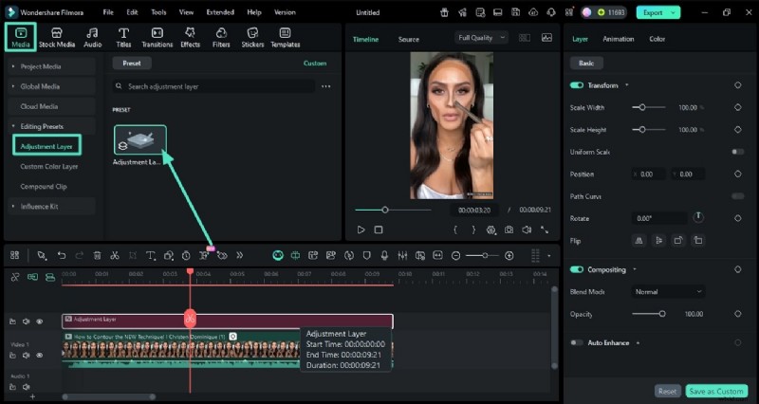This screenshot has width=759, height=404.
Task: Stop the preview playback
Action: pyautogui.click(x=379, y=230)
